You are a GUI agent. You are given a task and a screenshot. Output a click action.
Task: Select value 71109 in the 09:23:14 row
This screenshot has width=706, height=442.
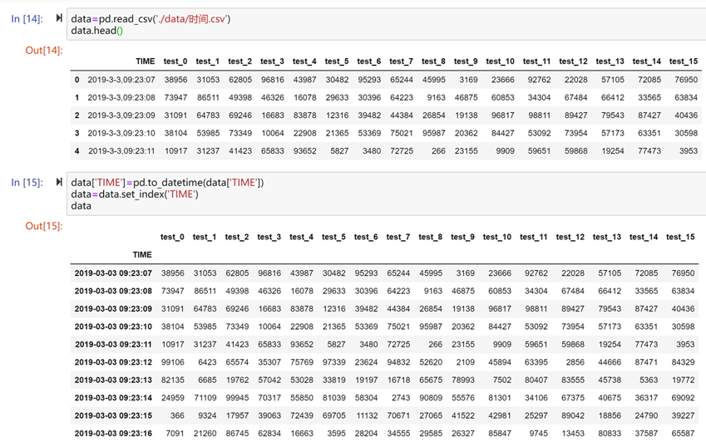pos(205,398)
